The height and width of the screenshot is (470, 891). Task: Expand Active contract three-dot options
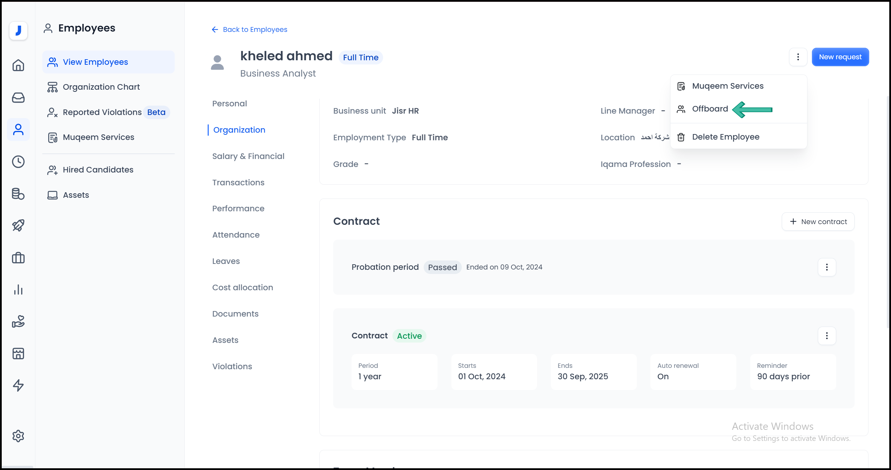(827, 336)
